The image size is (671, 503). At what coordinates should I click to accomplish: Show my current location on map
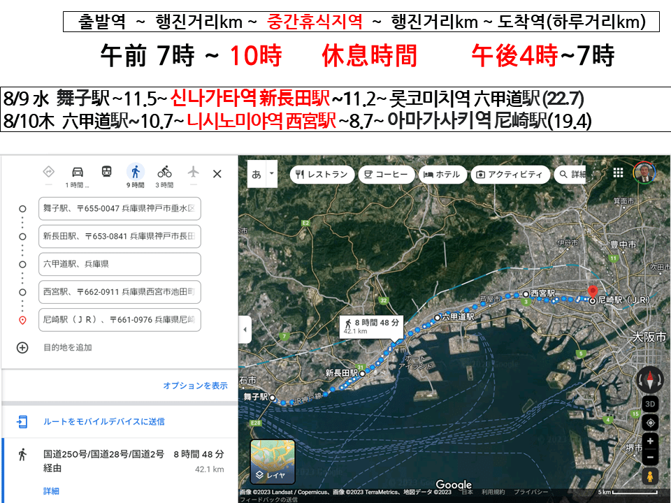(x=650, y=423)
